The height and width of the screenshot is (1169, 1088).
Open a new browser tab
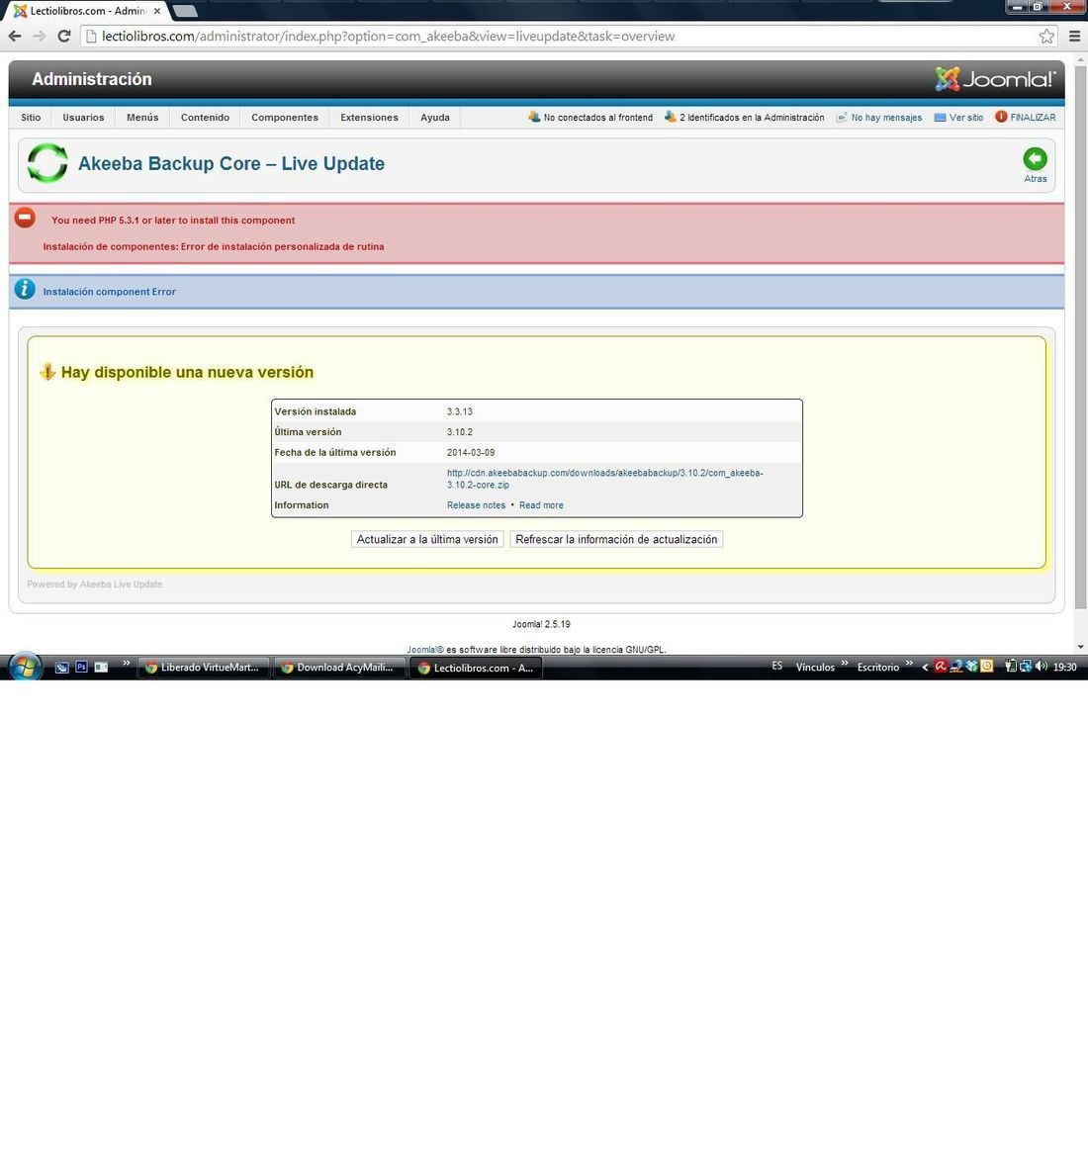tap(185, 11)
